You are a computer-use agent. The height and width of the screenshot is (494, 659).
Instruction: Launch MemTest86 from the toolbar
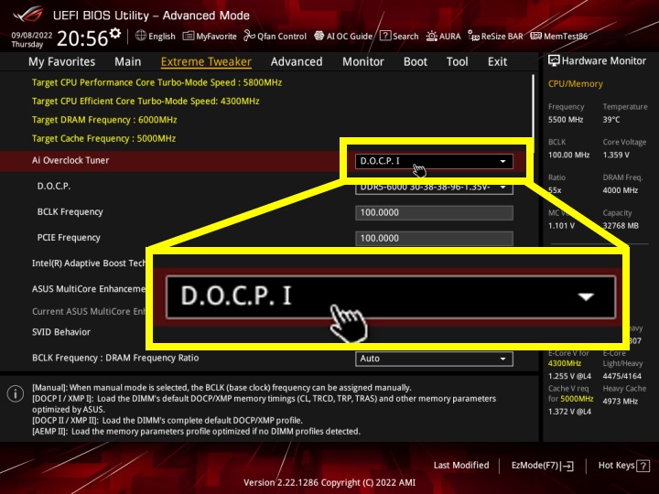(x=558, y=36)
